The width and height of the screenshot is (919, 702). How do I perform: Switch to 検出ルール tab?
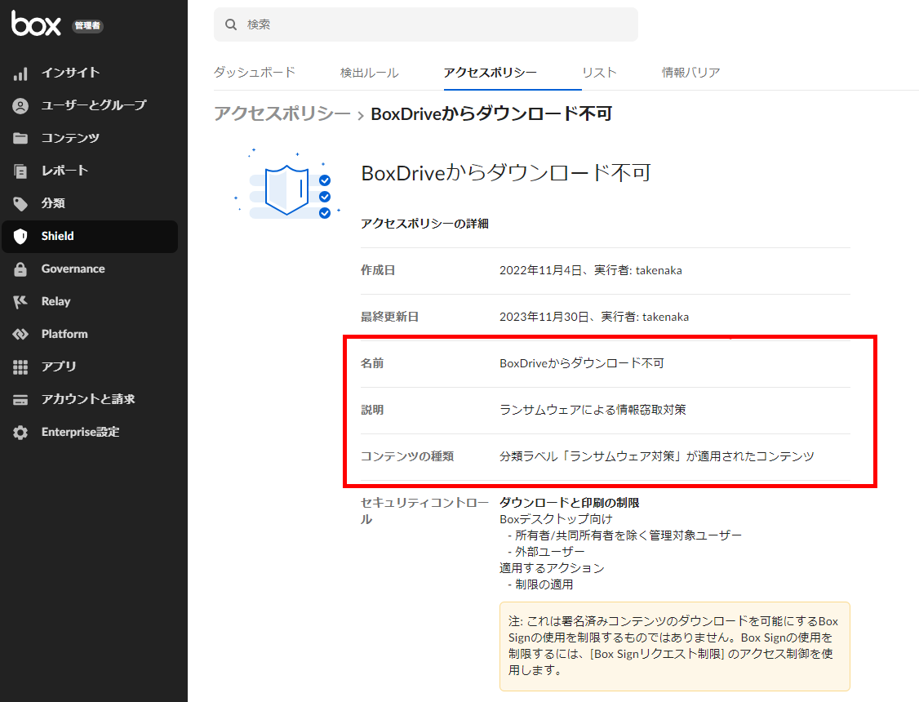coord(369,73)
